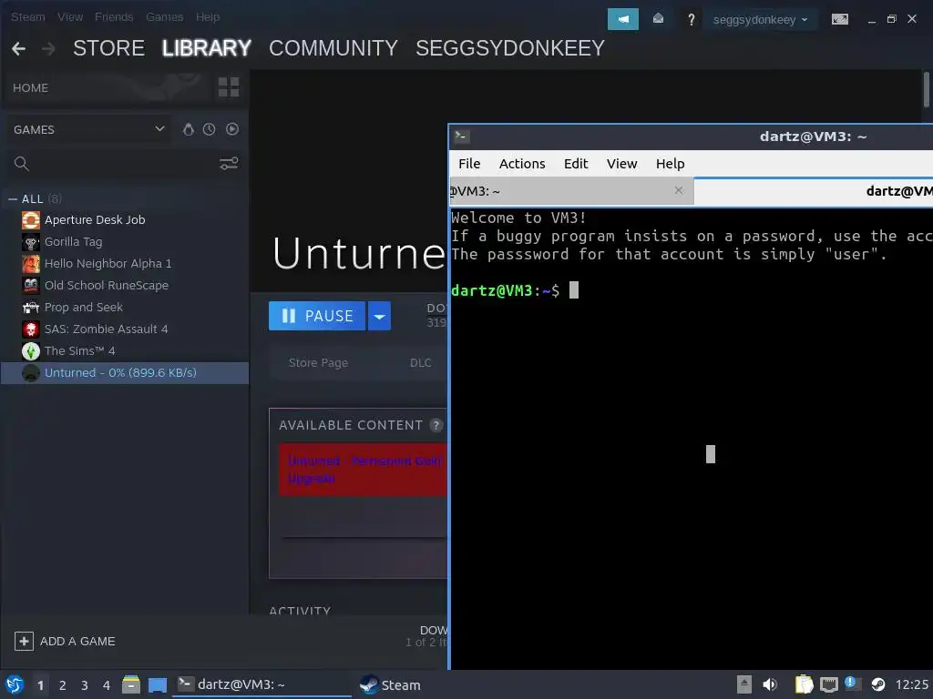
Task: Click Gorilla Tag game icon
Action: coord(31,242)
